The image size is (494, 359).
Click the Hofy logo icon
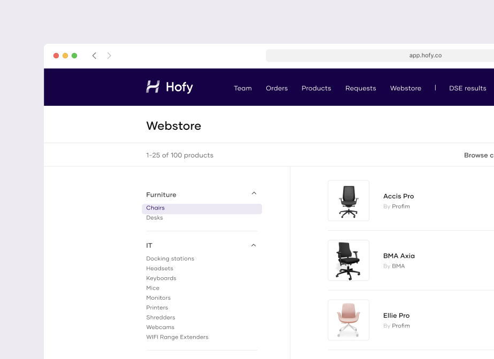click(153, 87)
